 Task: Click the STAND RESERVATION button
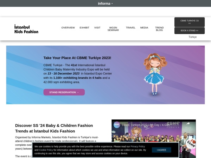pos(64,92)
